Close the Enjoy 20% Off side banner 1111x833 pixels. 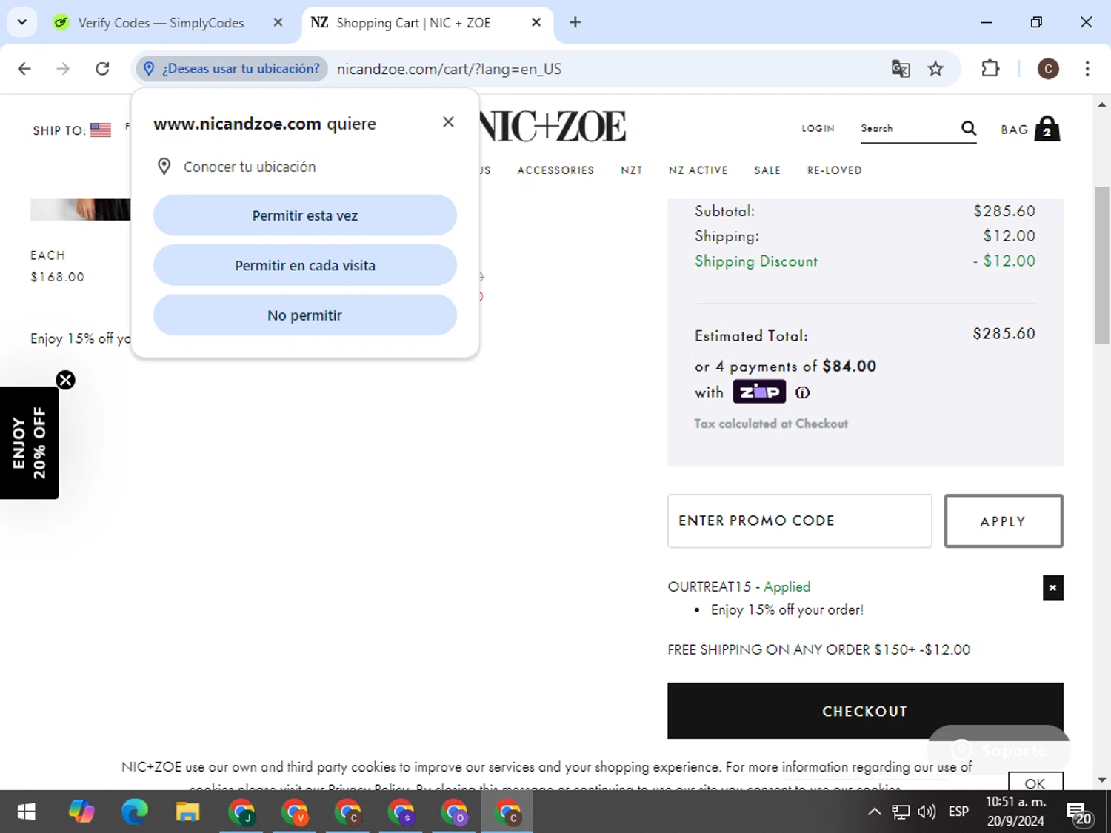pos(65,380)
